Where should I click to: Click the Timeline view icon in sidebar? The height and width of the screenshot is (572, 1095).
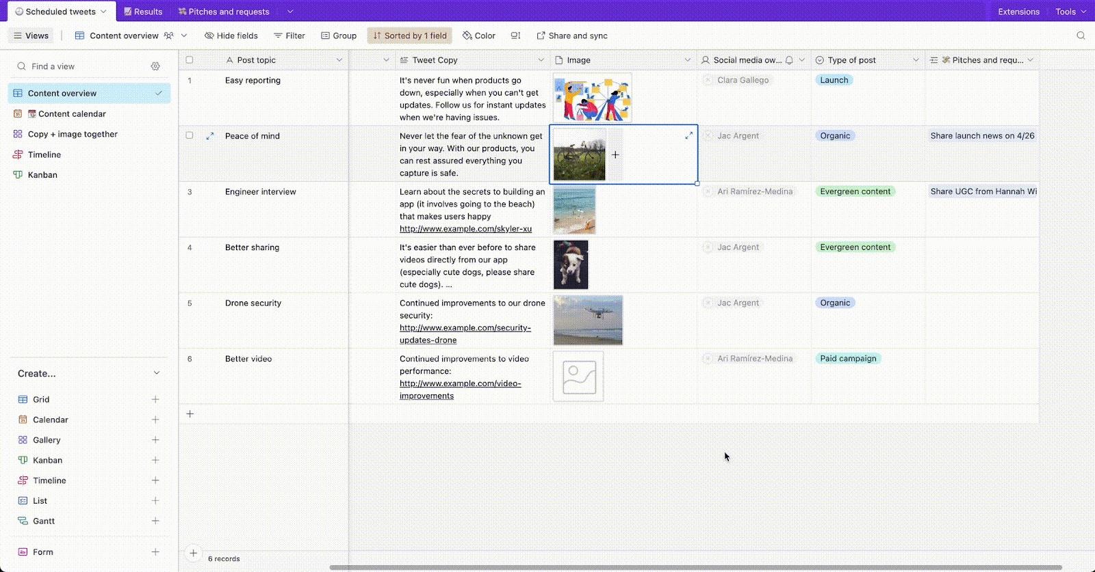(18, 154)
